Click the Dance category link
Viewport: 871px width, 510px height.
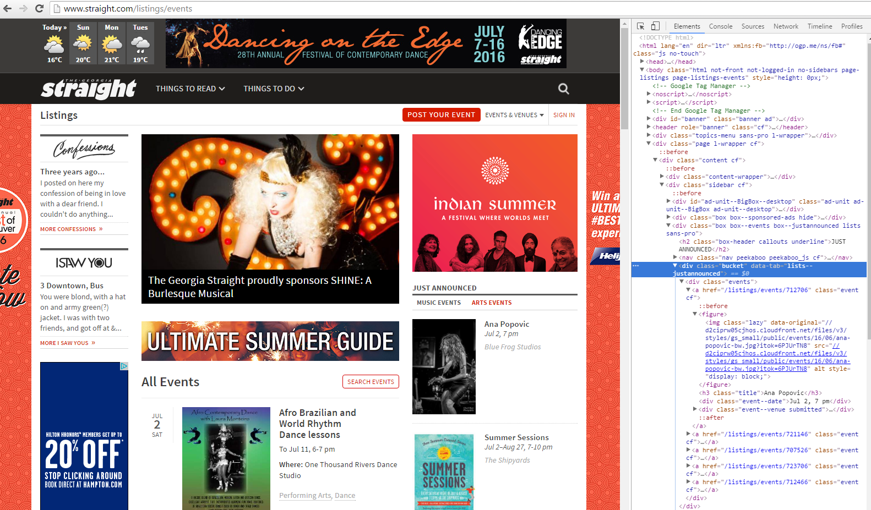(x=345, y=496)
